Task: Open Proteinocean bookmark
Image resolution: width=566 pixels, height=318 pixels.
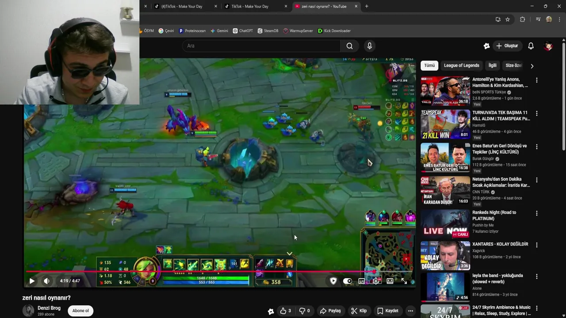Action: tap(192, 31)
